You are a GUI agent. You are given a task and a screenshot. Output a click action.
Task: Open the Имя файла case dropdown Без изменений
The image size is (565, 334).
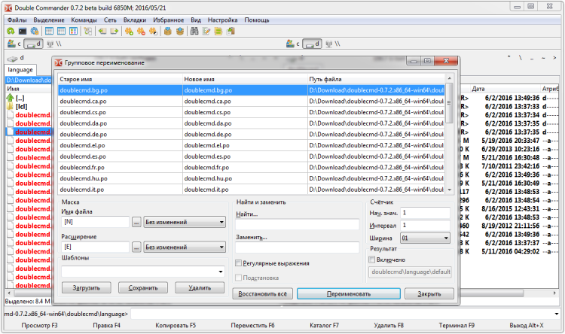(x=185, y=222)
